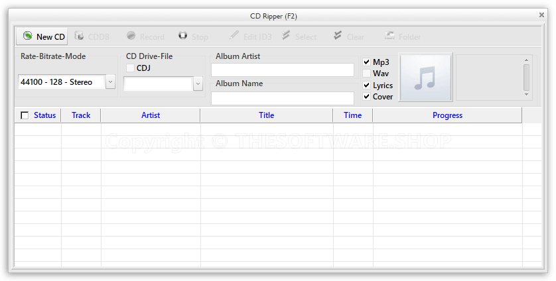556x281 pixels.
Task: Sort by the Track column header
Action: [81, 115]
